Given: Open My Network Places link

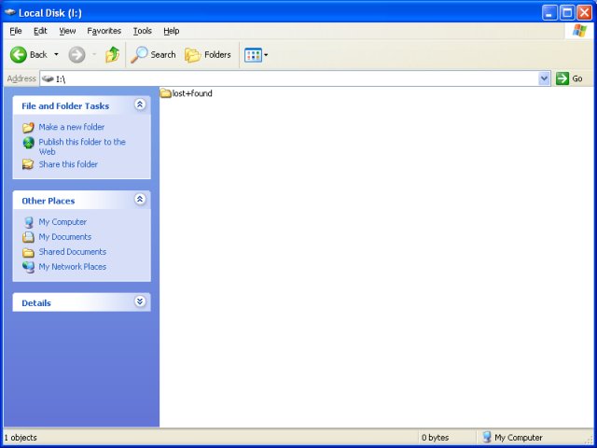Looking at the screenshot, I should [x=72, y=267].
